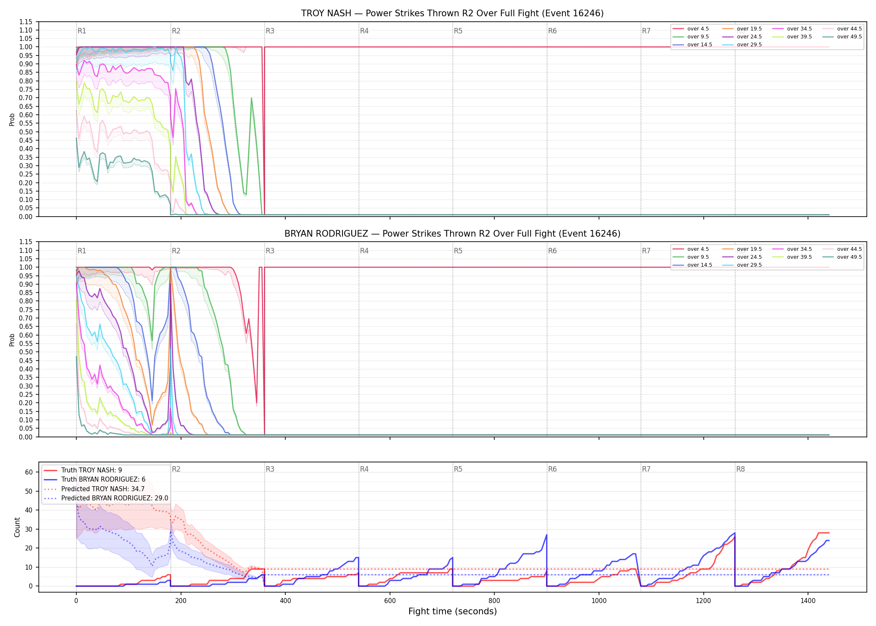Click the R3 round marker in TROY NASH chart
Screen dimensions: 876x626
click(270, 31)
